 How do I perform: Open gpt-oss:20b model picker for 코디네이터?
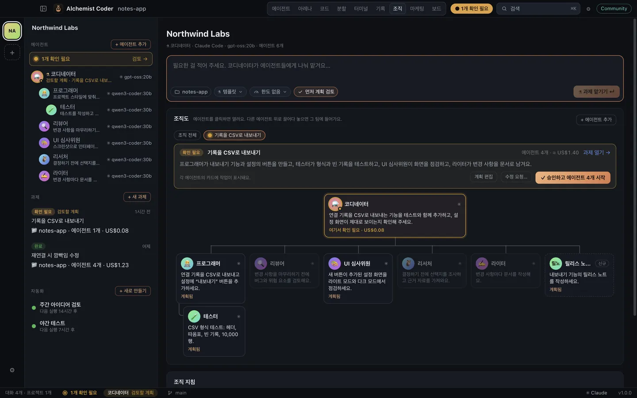pos(135,77)
